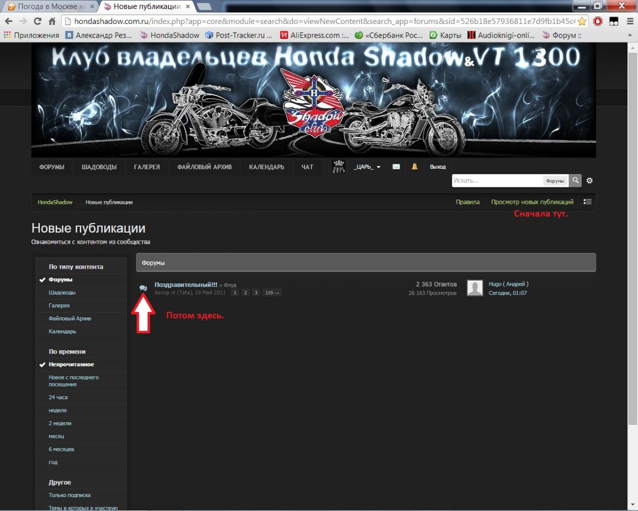
Task: Open the browser home page icon
Action: 52,21
